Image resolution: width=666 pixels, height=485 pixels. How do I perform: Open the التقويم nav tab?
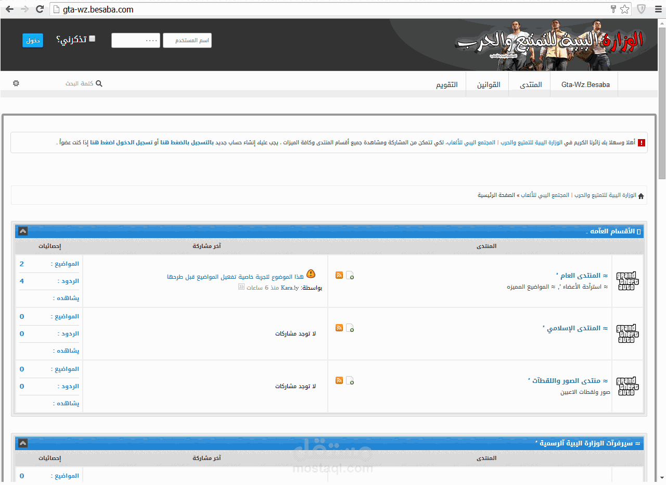446,84
